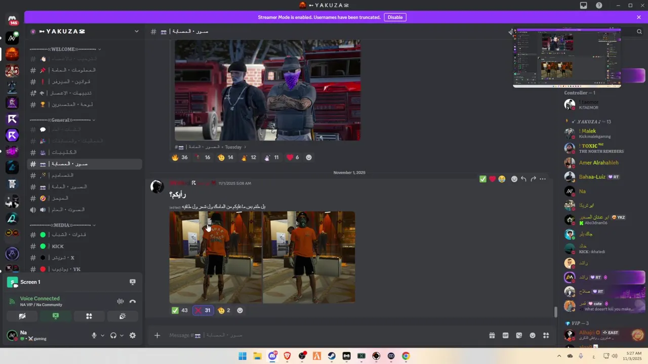Toggle headphone deafen
This screenshot has height=364, width=648.
pyautogui.click(x=113, y=335)
